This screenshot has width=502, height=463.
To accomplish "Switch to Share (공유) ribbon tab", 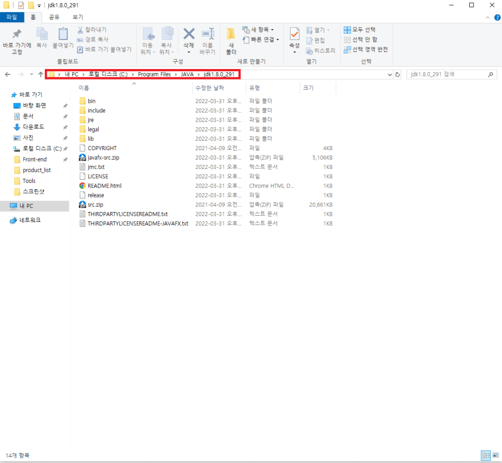I will coord(54,17).
